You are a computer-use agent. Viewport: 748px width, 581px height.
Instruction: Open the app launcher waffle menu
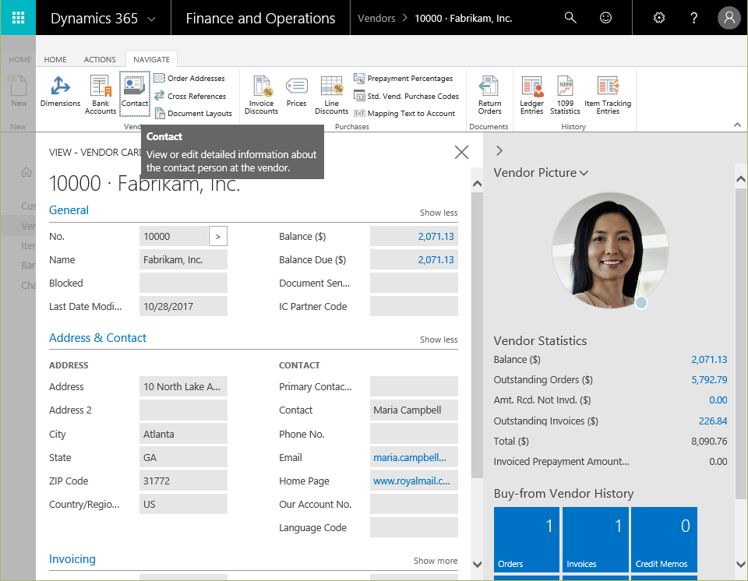[x=18, y=18]
